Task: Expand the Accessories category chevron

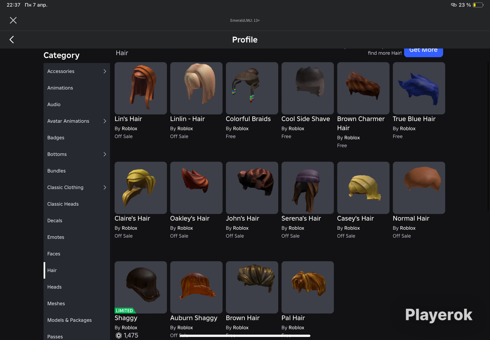Action: pos(105,71)
